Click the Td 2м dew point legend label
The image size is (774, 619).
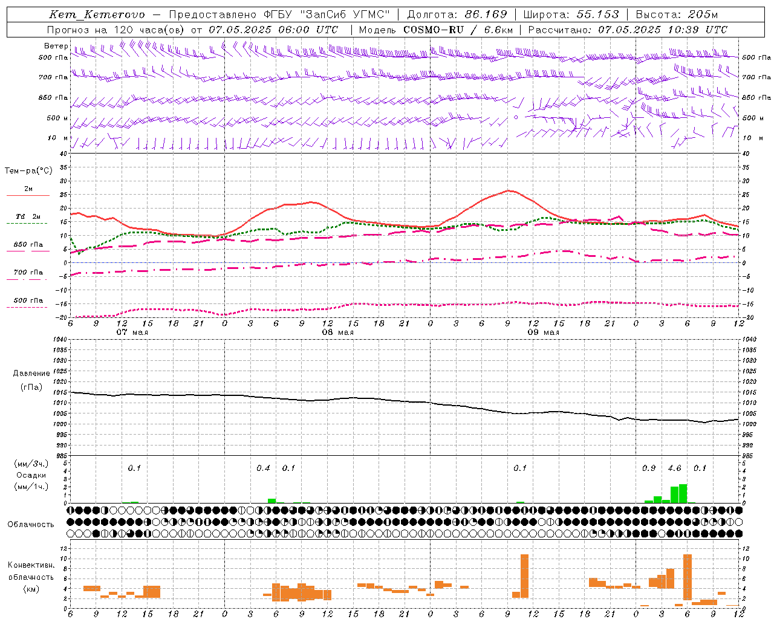point(28,216)
